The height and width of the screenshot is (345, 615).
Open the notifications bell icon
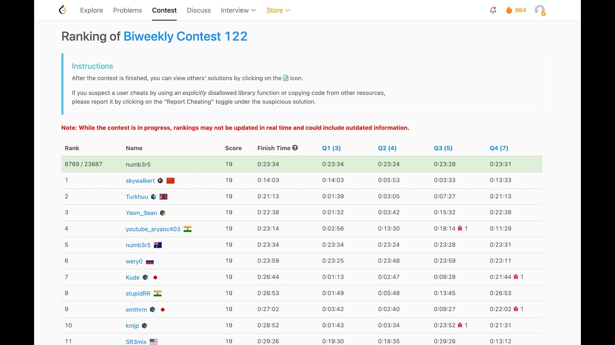pos(493,10)
